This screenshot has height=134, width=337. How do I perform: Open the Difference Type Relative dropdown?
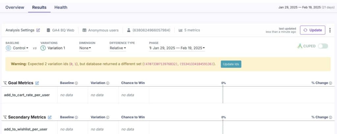click(118, 48)
